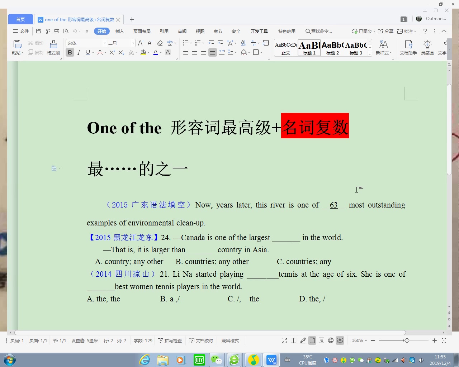This screenshot has width=459, height=367.
Task: Switch to the 插入 ribbon tab
Action: pyautogui.click(x=119, y=31)
